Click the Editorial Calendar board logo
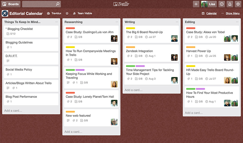243x143 pixels. [5, 13]
